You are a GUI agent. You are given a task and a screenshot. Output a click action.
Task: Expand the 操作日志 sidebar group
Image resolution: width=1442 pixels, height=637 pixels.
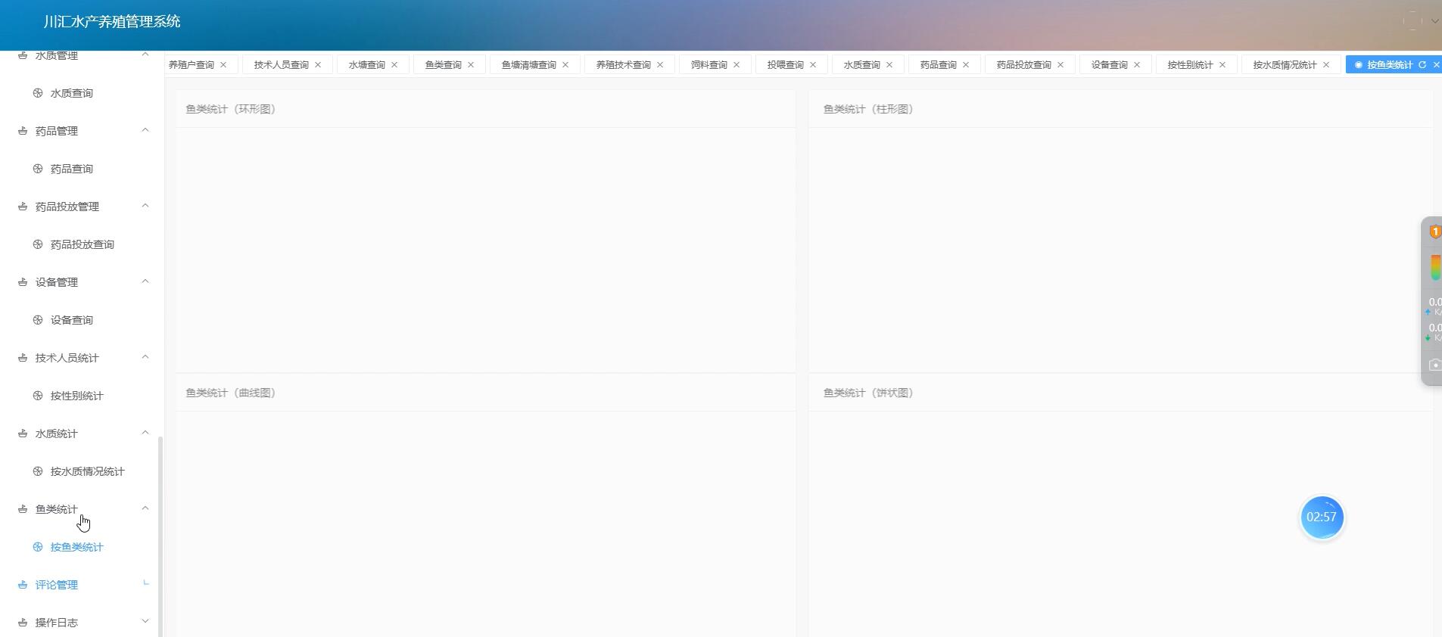click(x=145, y=621)
